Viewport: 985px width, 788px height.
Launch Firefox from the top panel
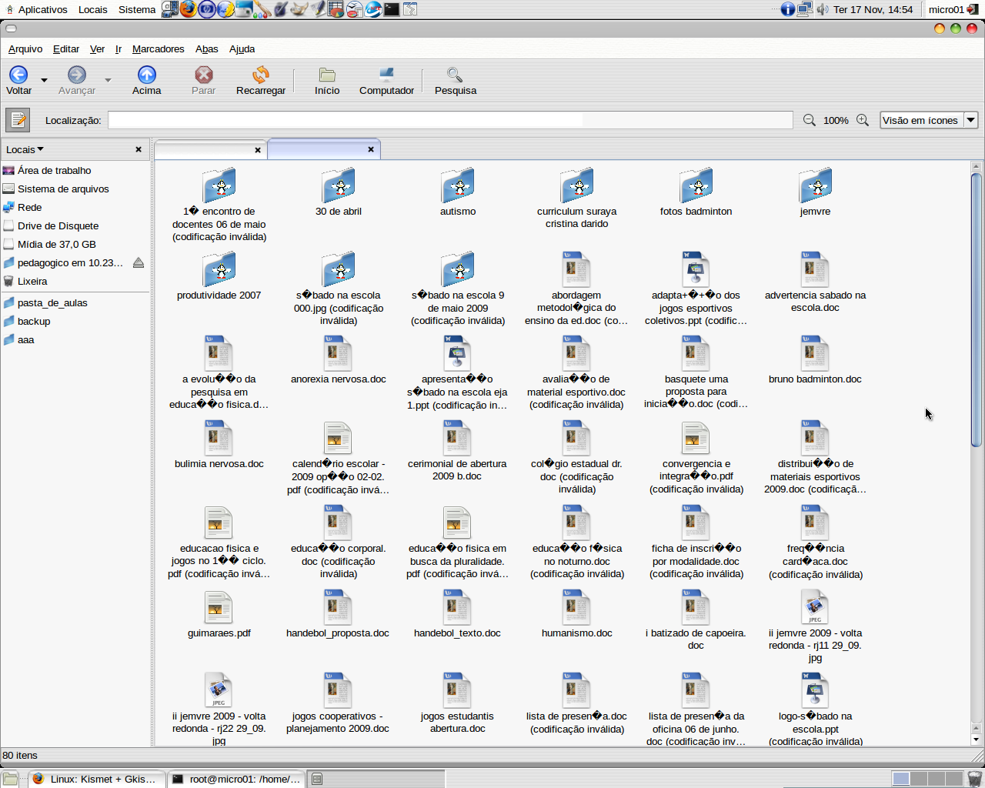[189, 9]
